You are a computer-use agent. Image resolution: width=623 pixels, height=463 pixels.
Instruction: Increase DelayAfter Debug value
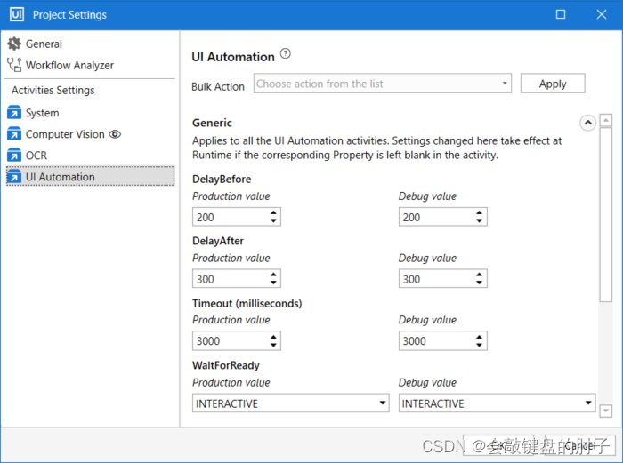(479, 275)
